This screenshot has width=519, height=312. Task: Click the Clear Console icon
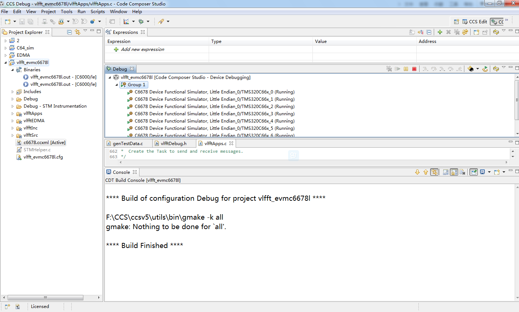463,172
